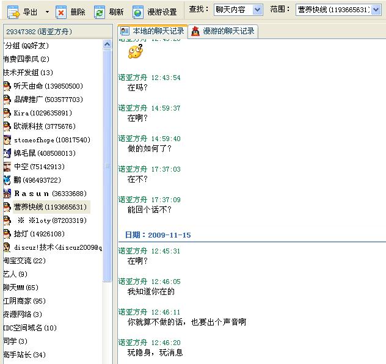386x364 pixels.
Task: Open the 范围 dropdown showing 营养快线
Action: click(x=376, y=10)
